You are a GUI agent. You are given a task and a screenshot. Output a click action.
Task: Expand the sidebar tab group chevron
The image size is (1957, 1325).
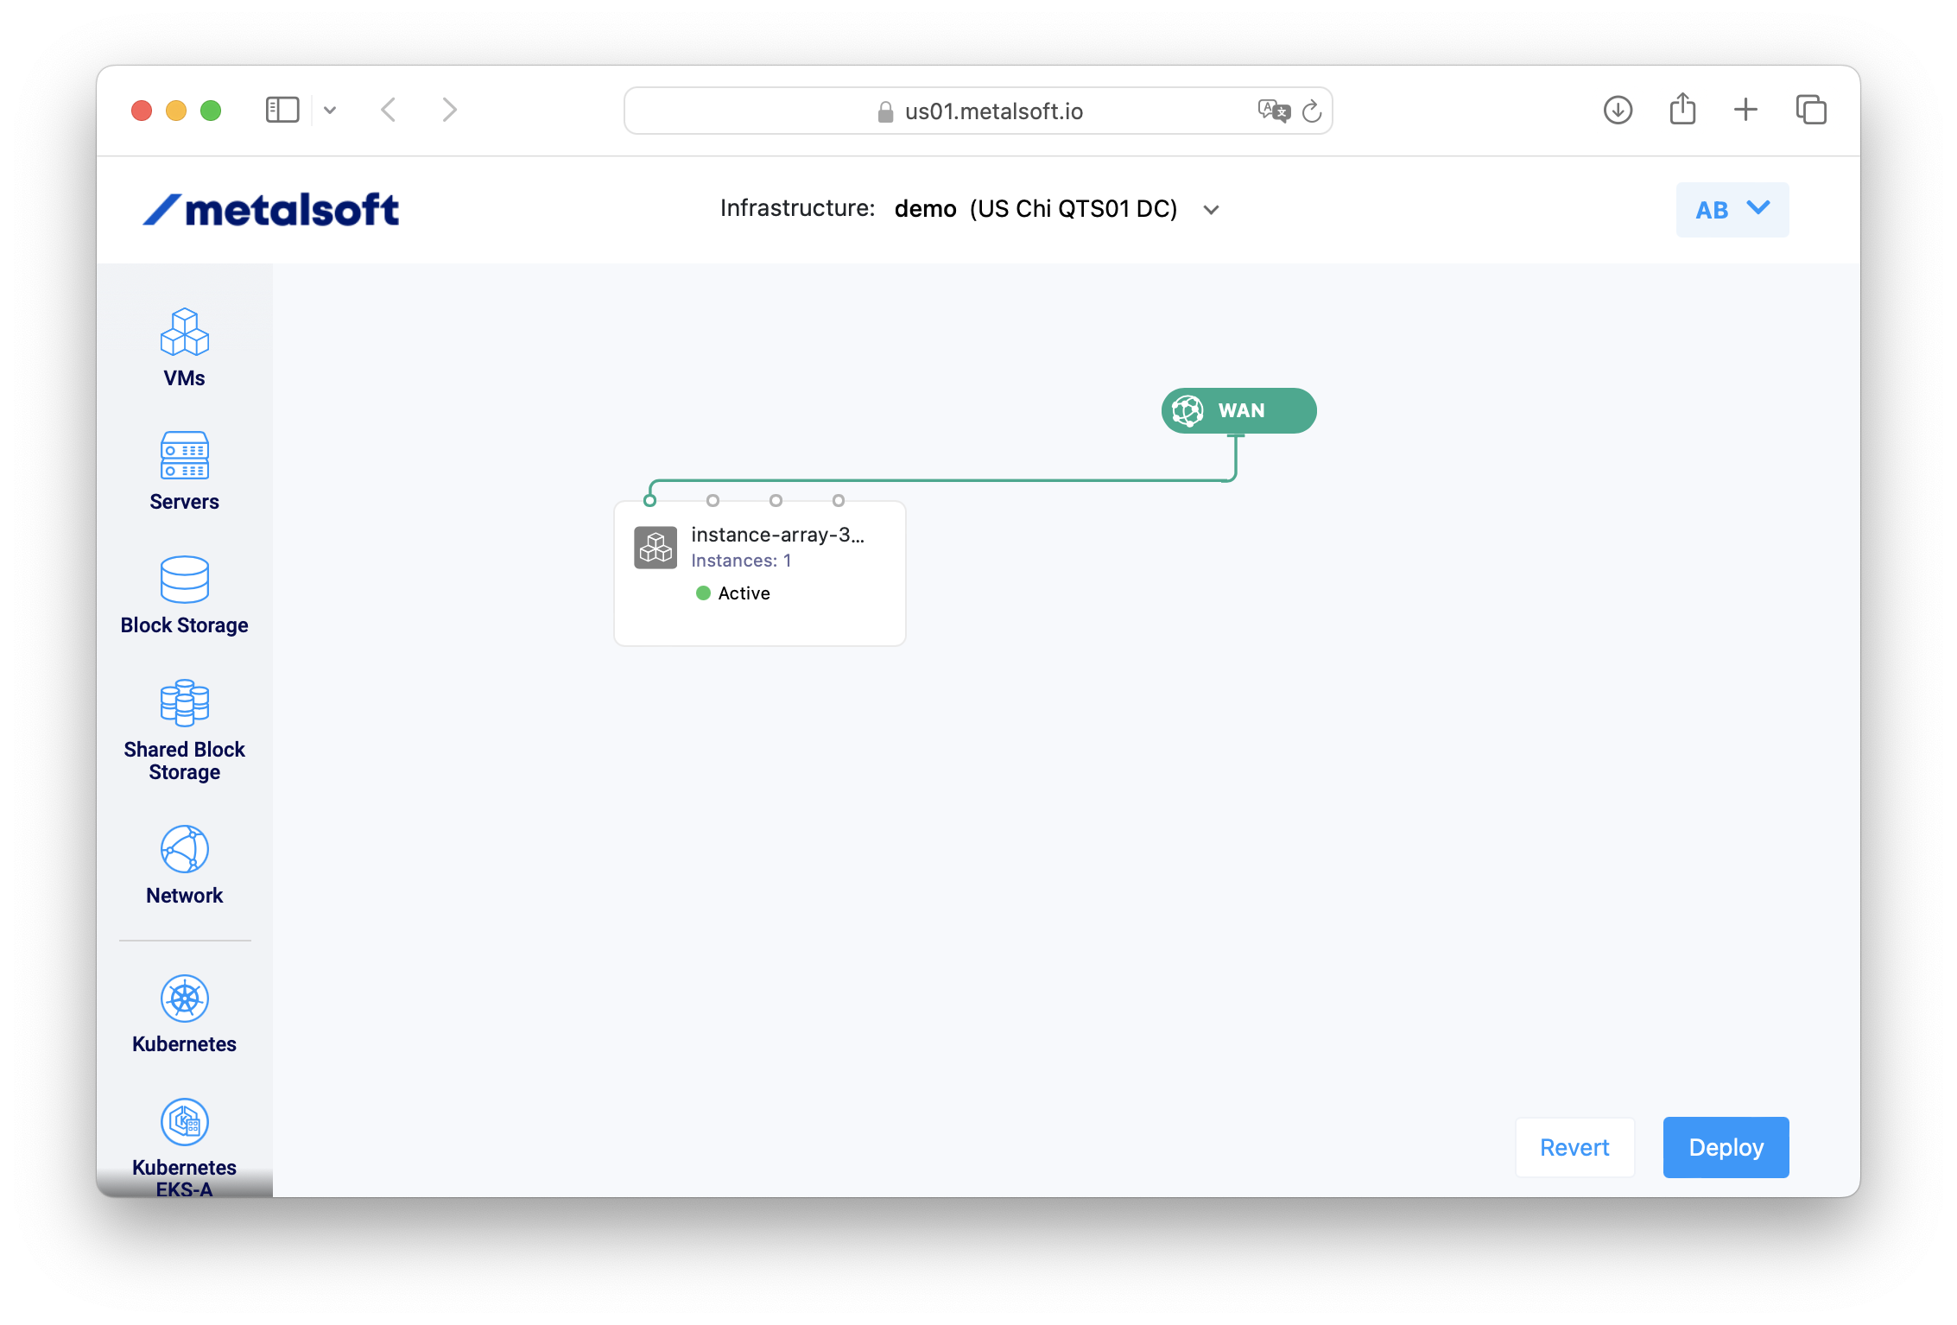pos(330,110)
